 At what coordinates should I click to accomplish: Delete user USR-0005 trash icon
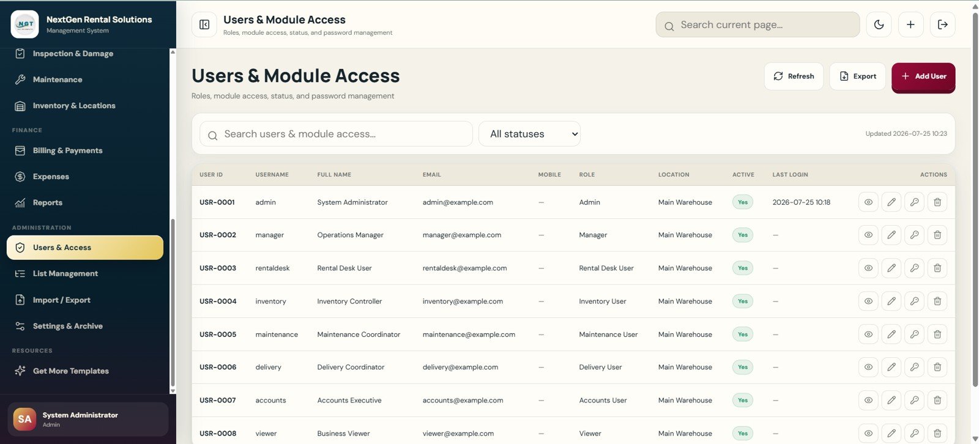[x=937, y=334]
